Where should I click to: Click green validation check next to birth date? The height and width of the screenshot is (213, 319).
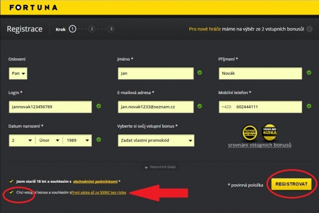tap(98, 139)
